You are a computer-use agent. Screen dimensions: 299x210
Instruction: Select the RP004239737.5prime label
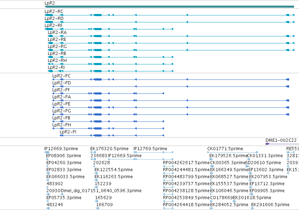point(186,184)
